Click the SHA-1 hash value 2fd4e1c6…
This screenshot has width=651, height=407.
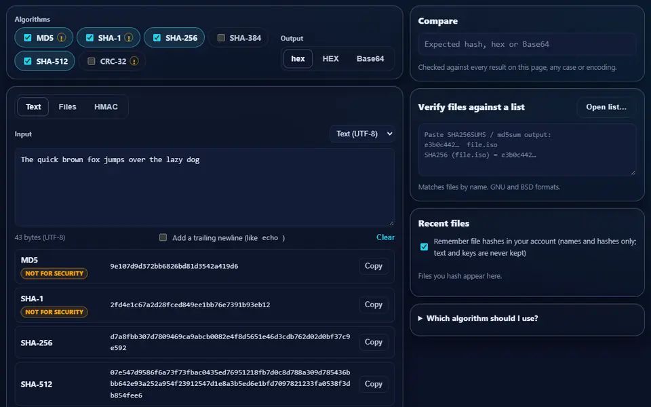(x=190, y=305)
